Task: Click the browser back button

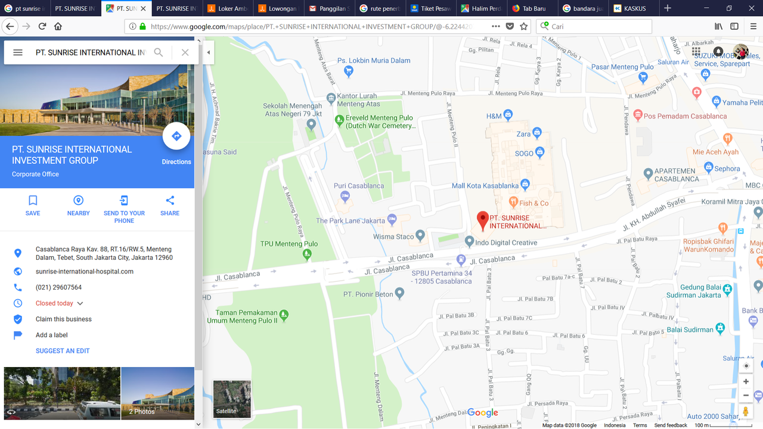Action: pyautogui.click(x=10, y=26)
